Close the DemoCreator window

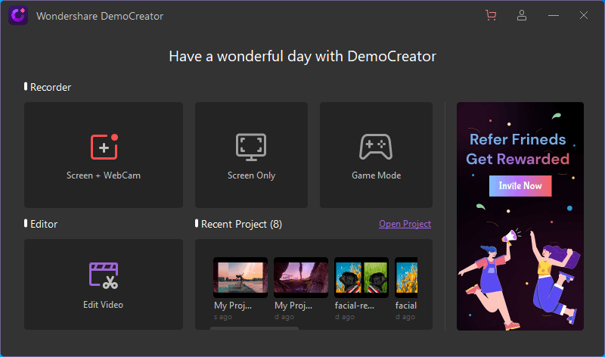583,15
